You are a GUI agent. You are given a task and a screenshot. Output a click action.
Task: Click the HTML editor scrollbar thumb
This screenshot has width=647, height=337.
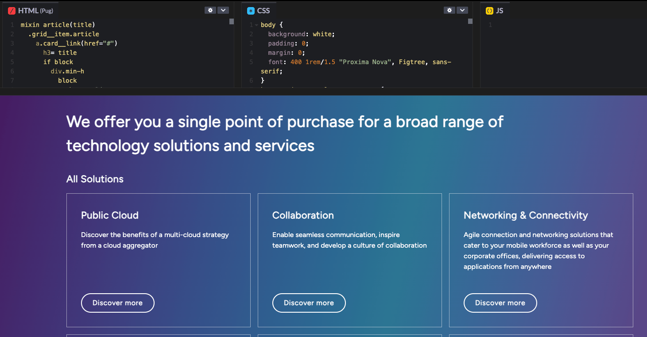(x=231, y=21)
